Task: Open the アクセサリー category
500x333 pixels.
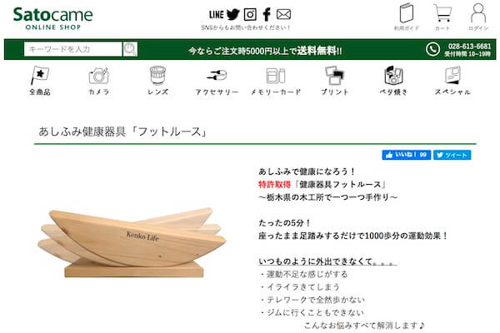Action: (x=217, y=82)
